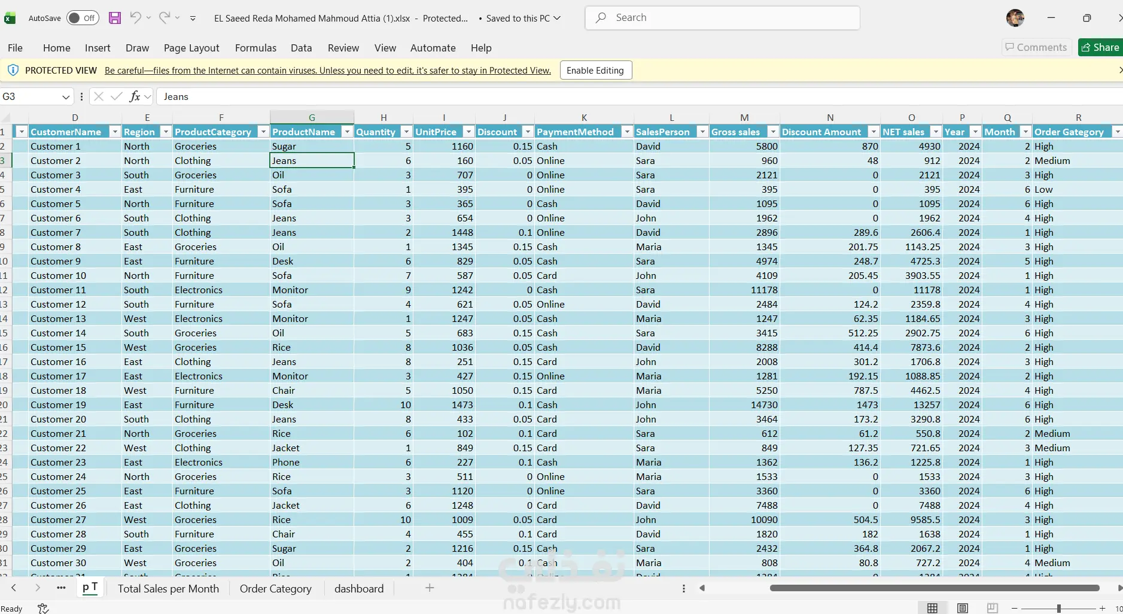Click the Undo arrow icon

pos(136,18)
